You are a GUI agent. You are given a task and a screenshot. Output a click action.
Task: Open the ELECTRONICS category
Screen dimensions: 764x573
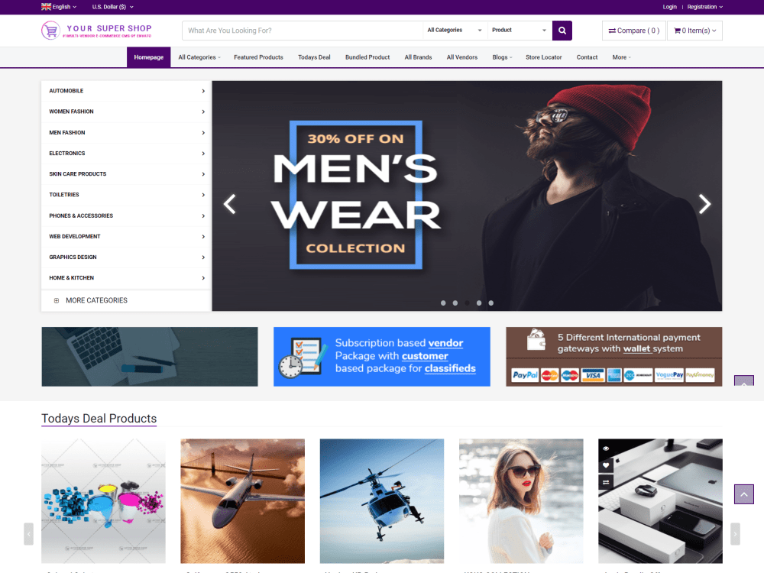(x=126, y=154)
